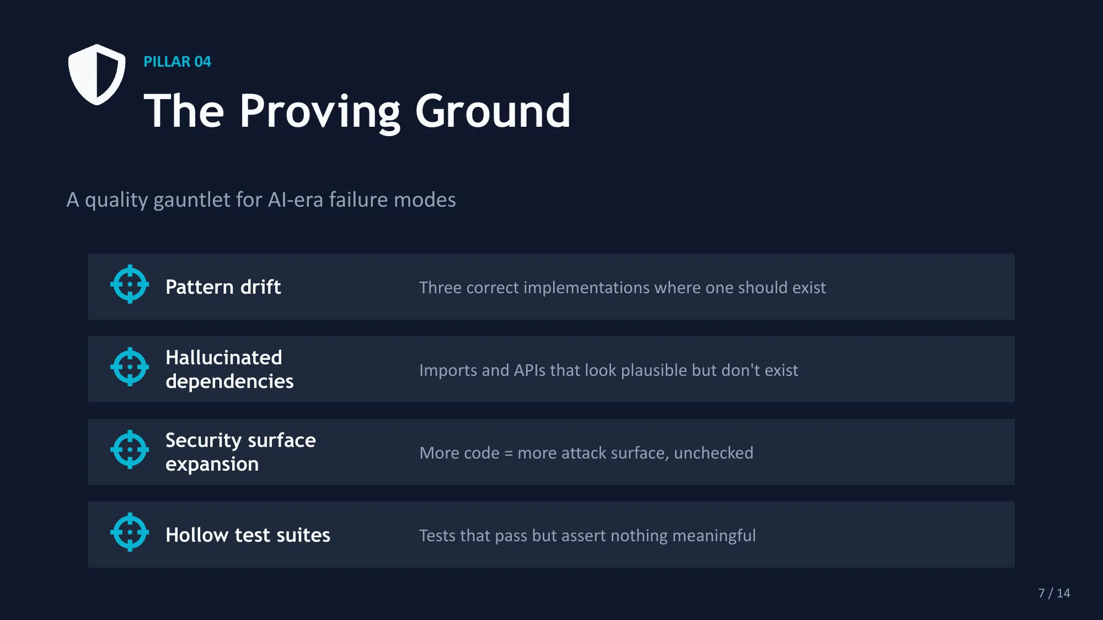Select the text about Imports and APIs
This screenshot has height=620, width=1103.
click(x=608, y=370)
